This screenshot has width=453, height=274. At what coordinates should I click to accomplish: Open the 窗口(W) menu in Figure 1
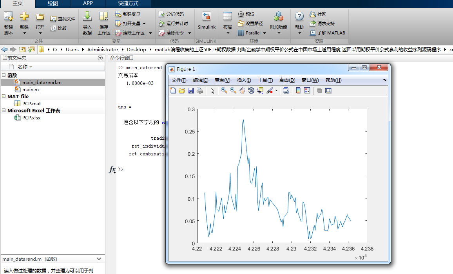[310, 80]
